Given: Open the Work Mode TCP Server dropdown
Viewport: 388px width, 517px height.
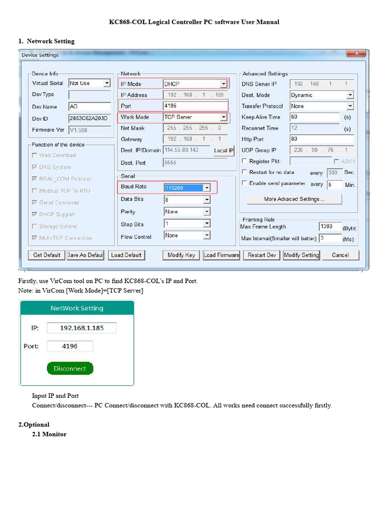Looking at the screenshot, I should (224, 117).
